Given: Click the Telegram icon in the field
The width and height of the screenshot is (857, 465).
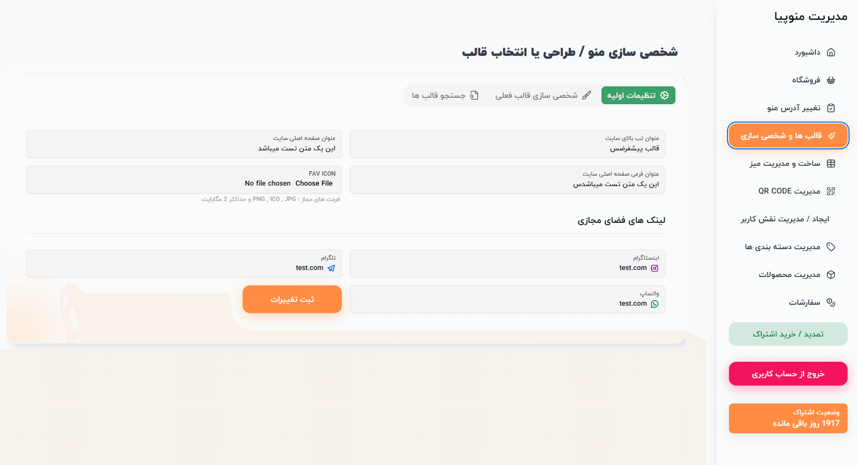Looking at the screenshot, I should (331, 268).
